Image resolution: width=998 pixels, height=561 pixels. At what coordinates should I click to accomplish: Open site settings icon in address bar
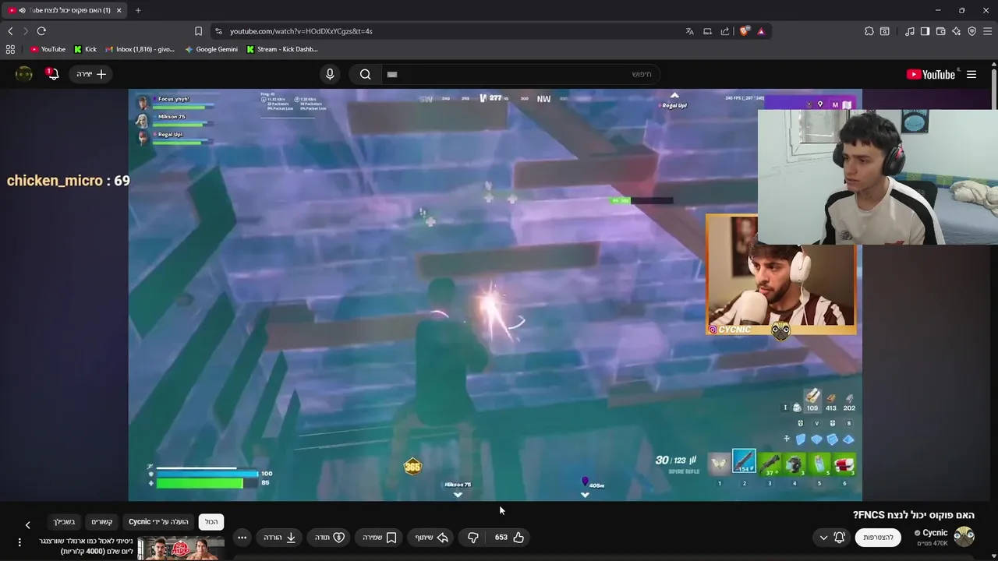218,31
